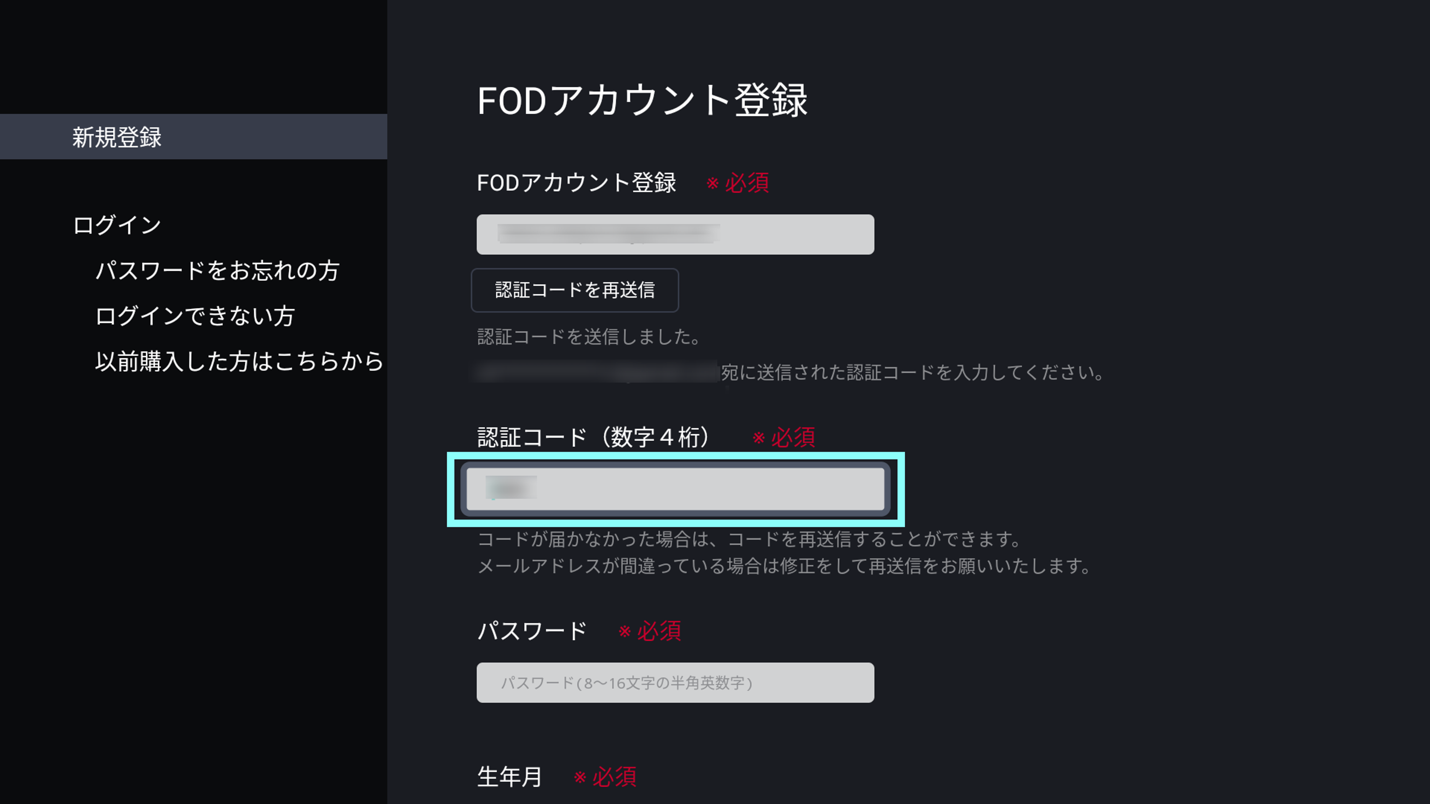Open the ログイン section

[116, 224]
